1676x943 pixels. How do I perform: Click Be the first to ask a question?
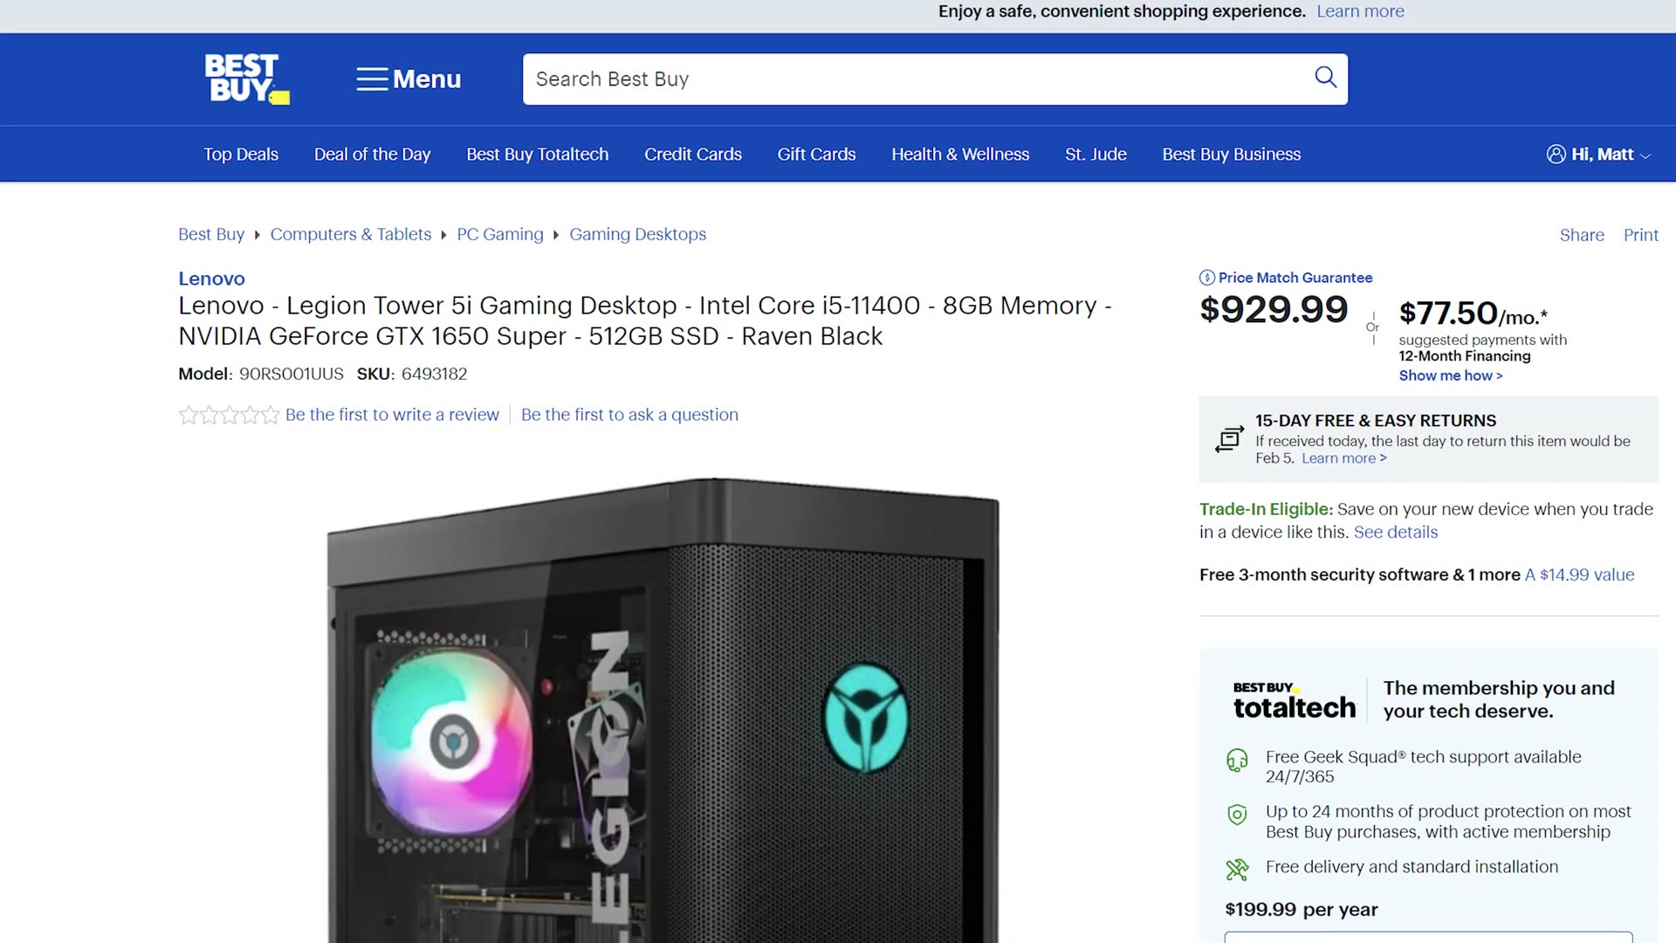click(x=629, y=415)
